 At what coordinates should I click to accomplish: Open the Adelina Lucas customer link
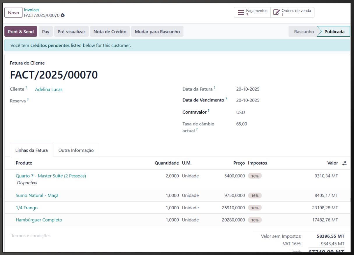pyautogui.click(x=49, y=90)
